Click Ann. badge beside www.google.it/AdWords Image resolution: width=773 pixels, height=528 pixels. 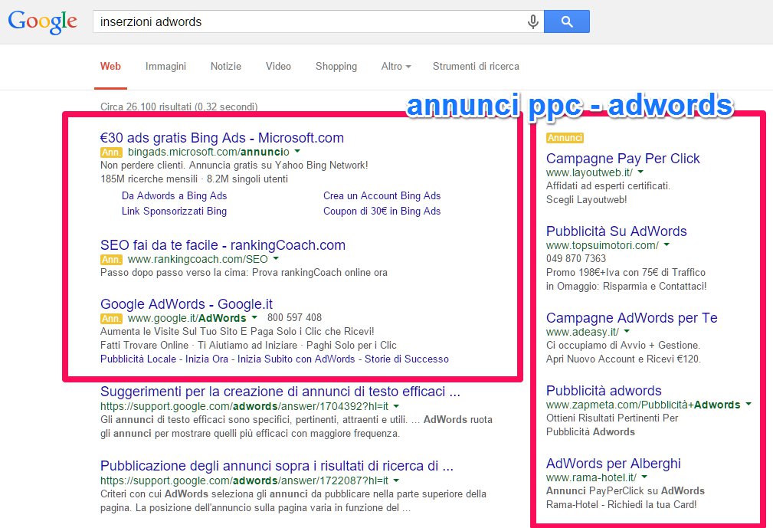coord(111,319)
